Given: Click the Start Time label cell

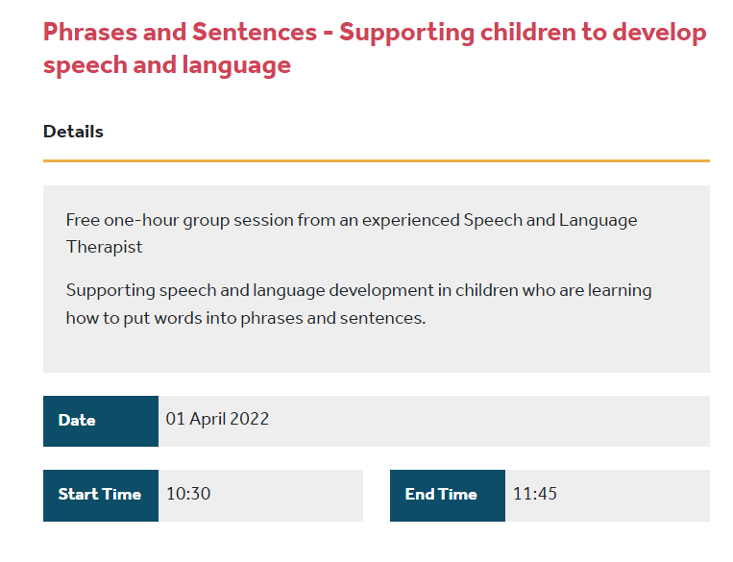Looking at the screenshot, I should click(x=101, y=496).
